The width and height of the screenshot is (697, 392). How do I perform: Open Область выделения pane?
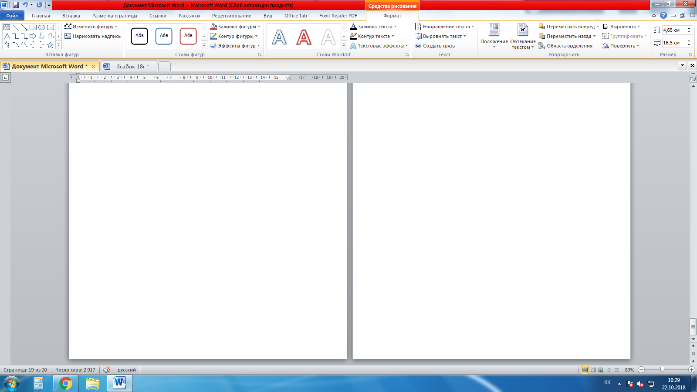[x=566, y=46]
